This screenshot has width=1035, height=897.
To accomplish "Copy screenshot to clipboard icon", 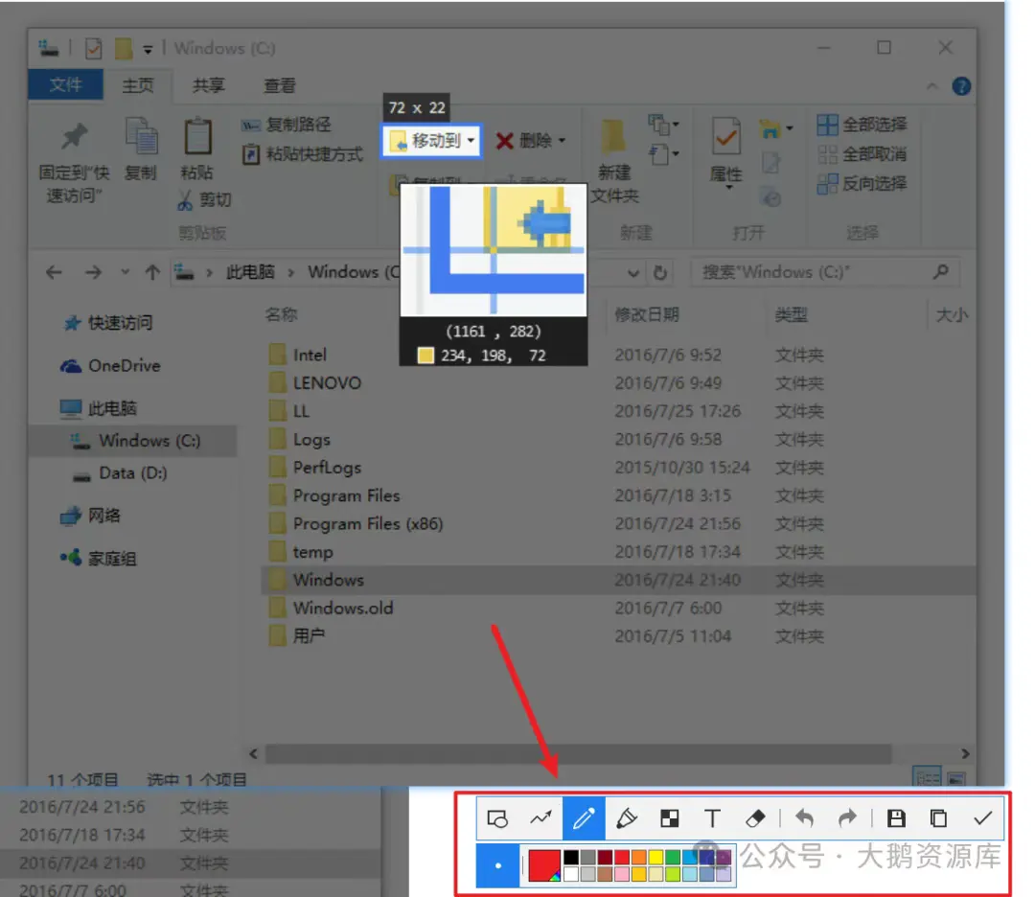I will coord(938,818).
